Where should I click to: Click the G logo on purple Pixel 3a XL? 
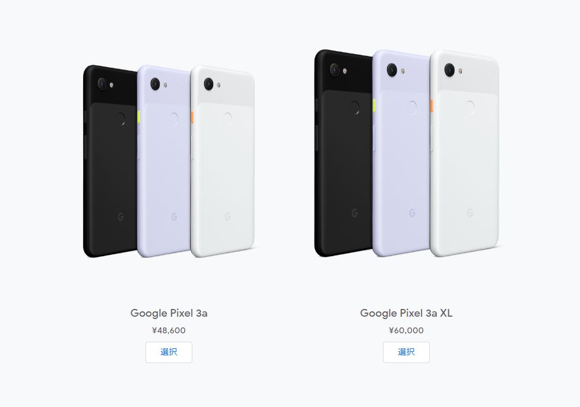412,213
